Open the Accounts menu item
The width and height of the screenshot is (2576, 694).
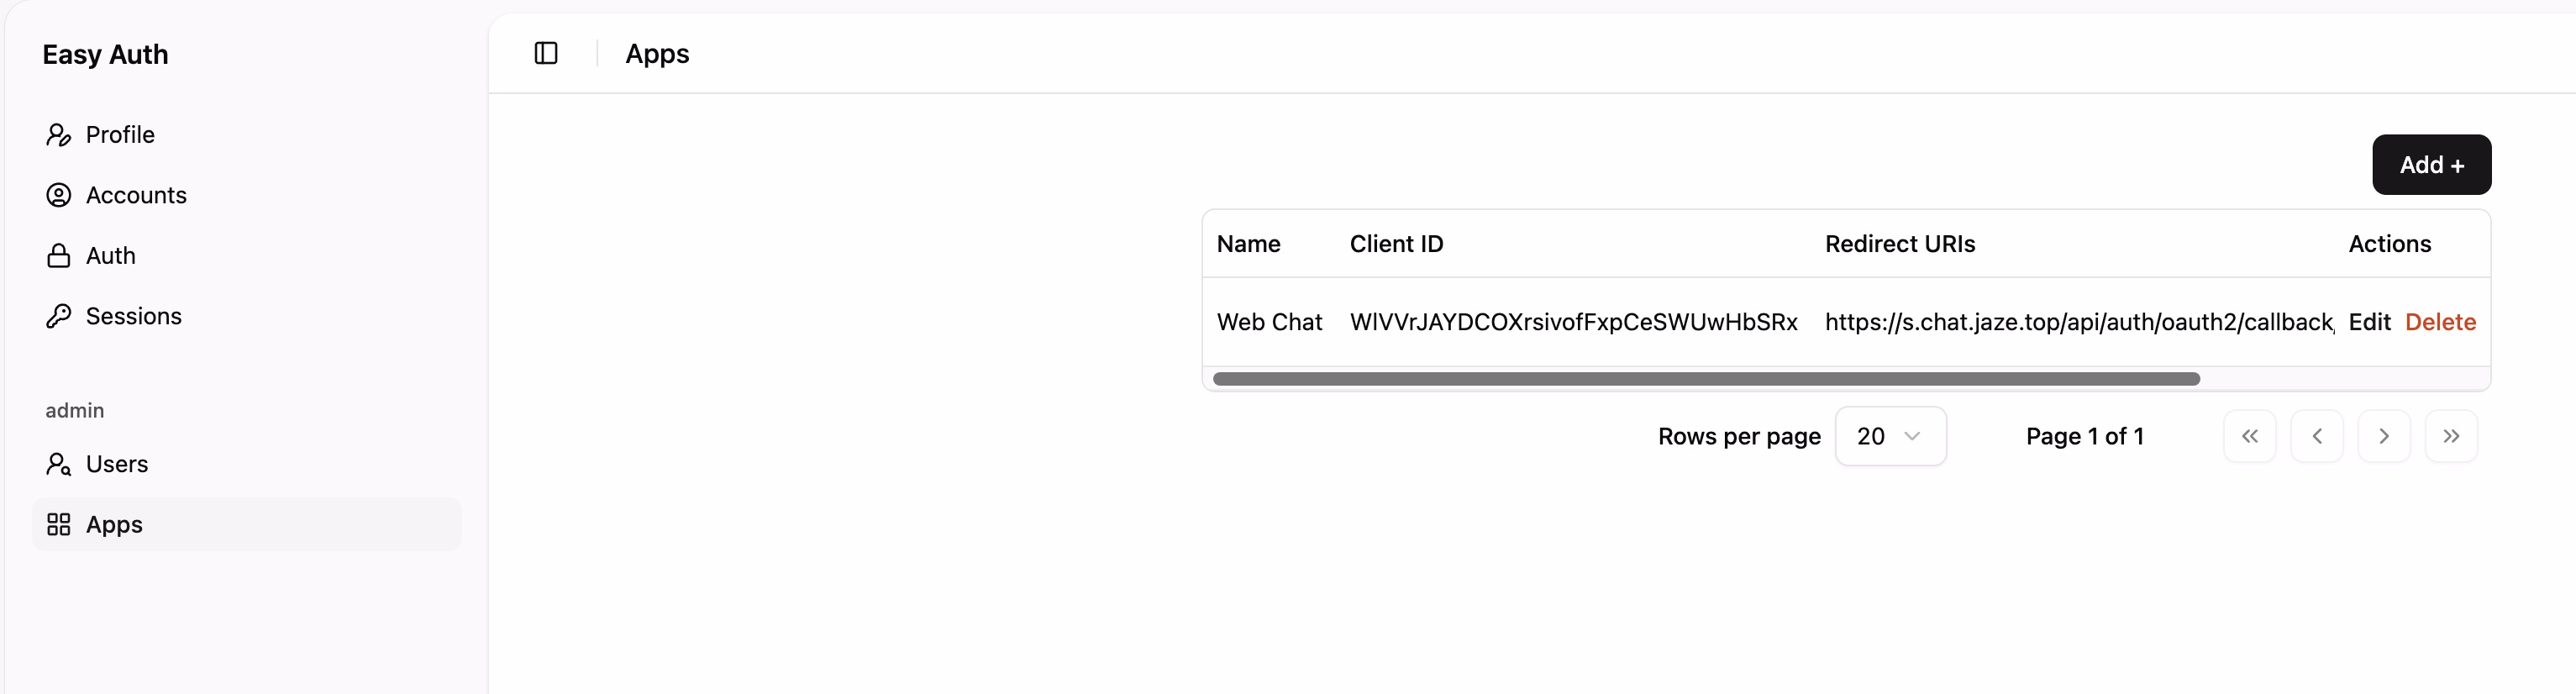[x=136, y=195]
